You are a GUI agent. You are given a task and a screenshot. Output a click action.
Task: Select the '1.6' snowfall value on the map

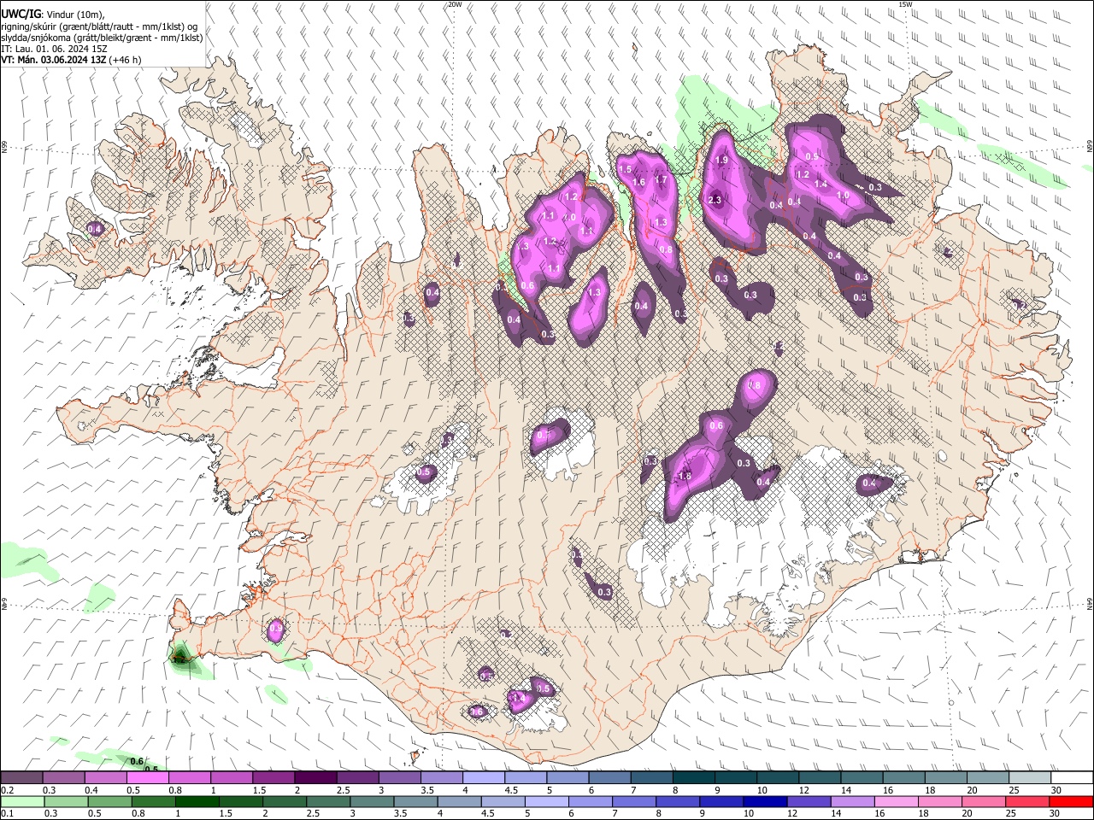[638, 182]
